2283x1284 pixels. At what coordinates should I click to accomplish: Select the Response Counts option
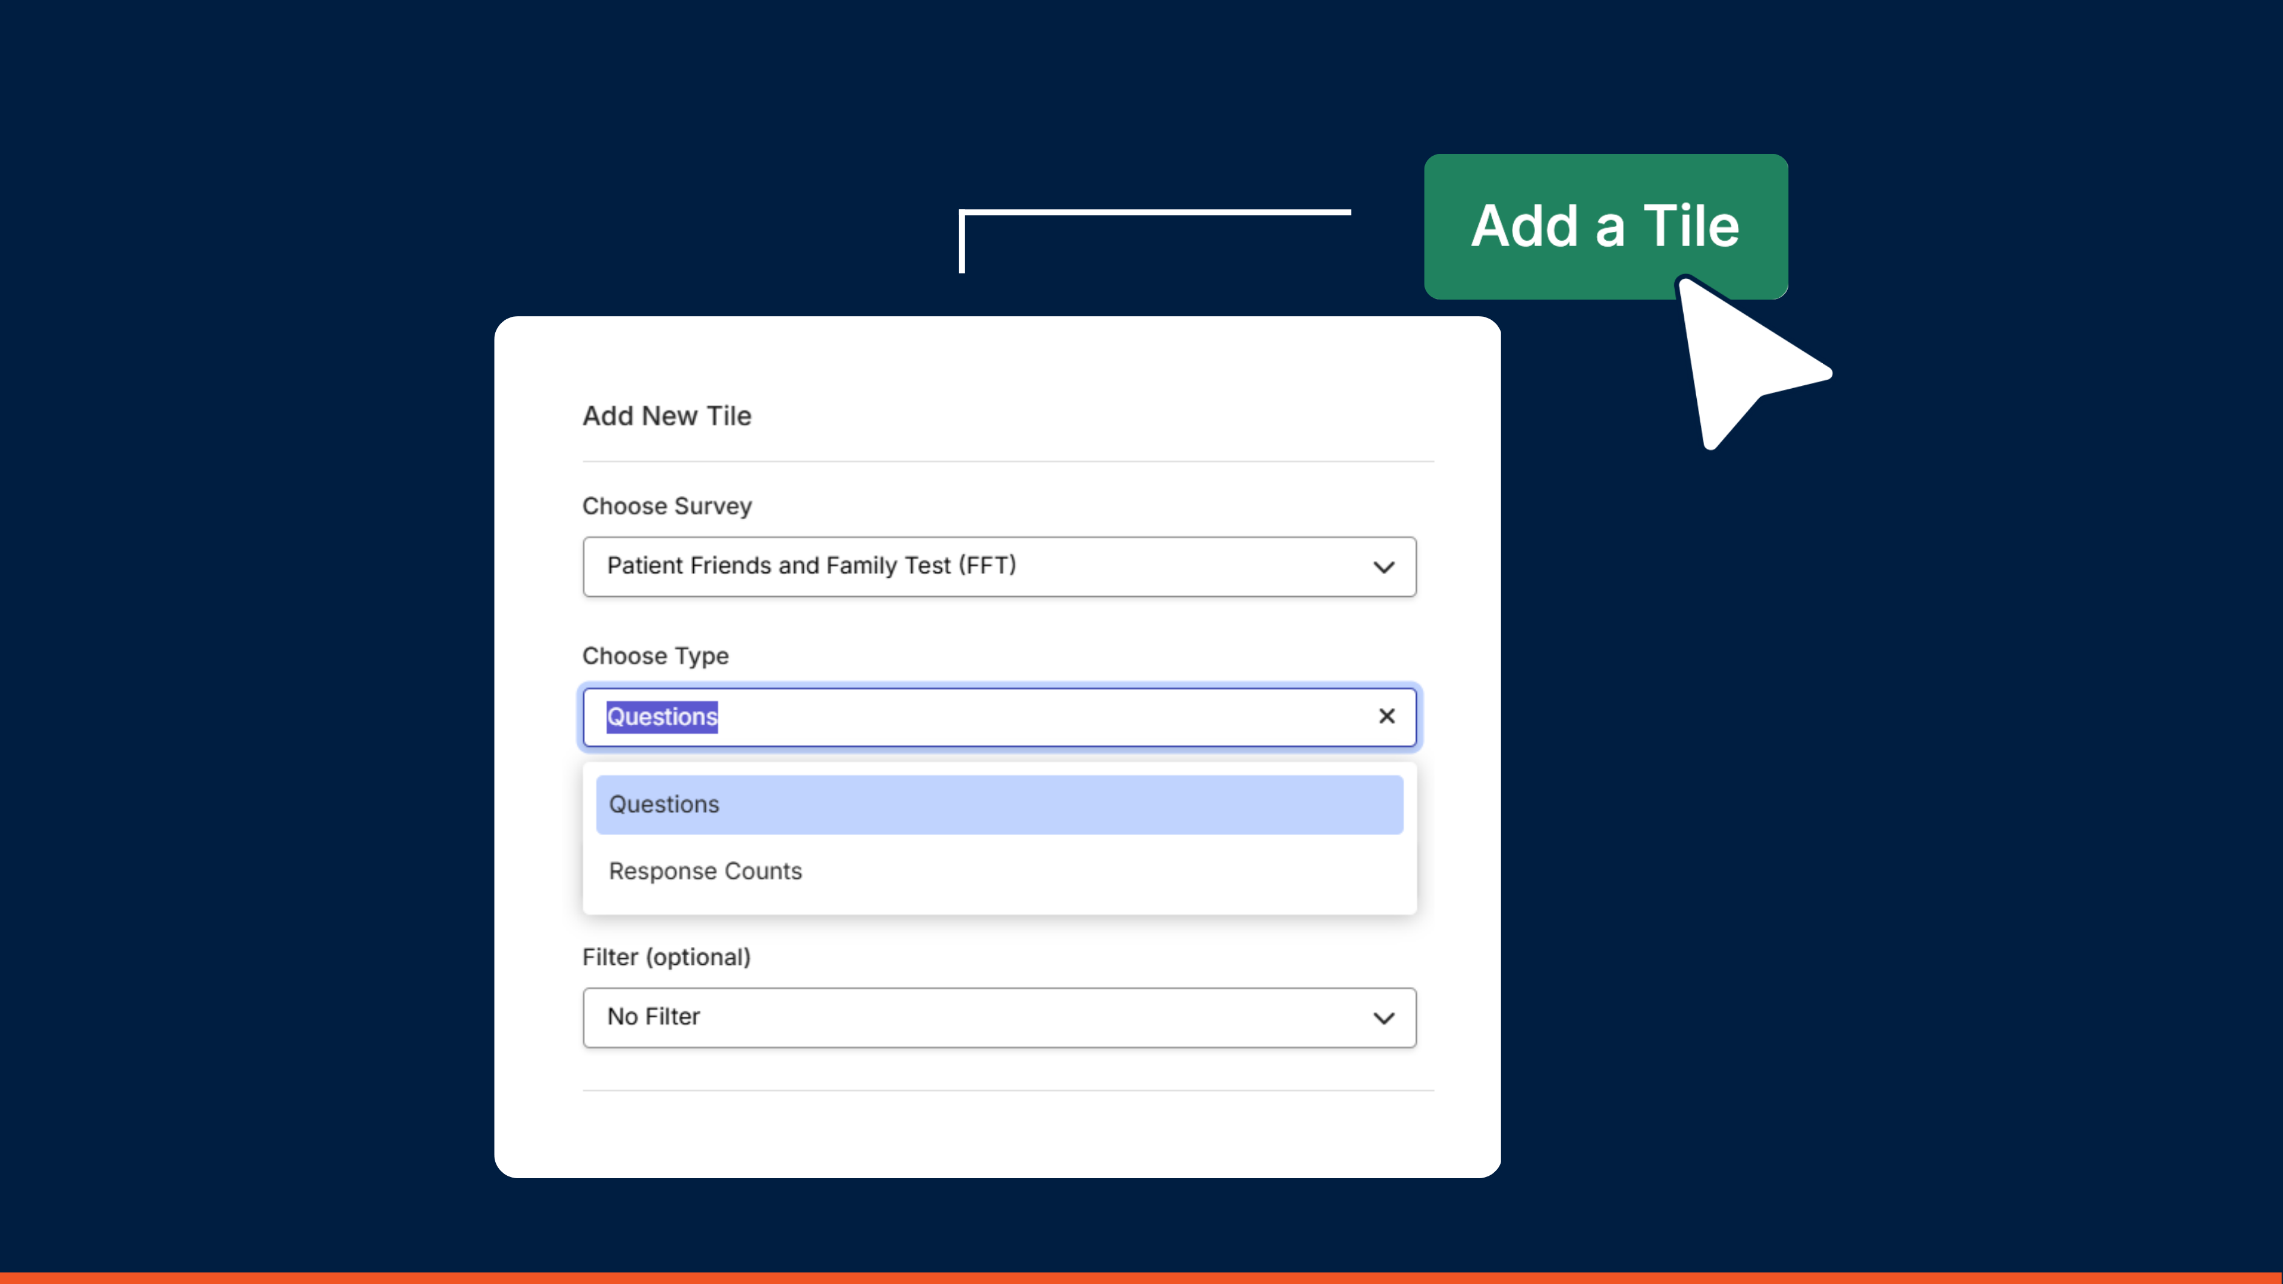(999, 871)
